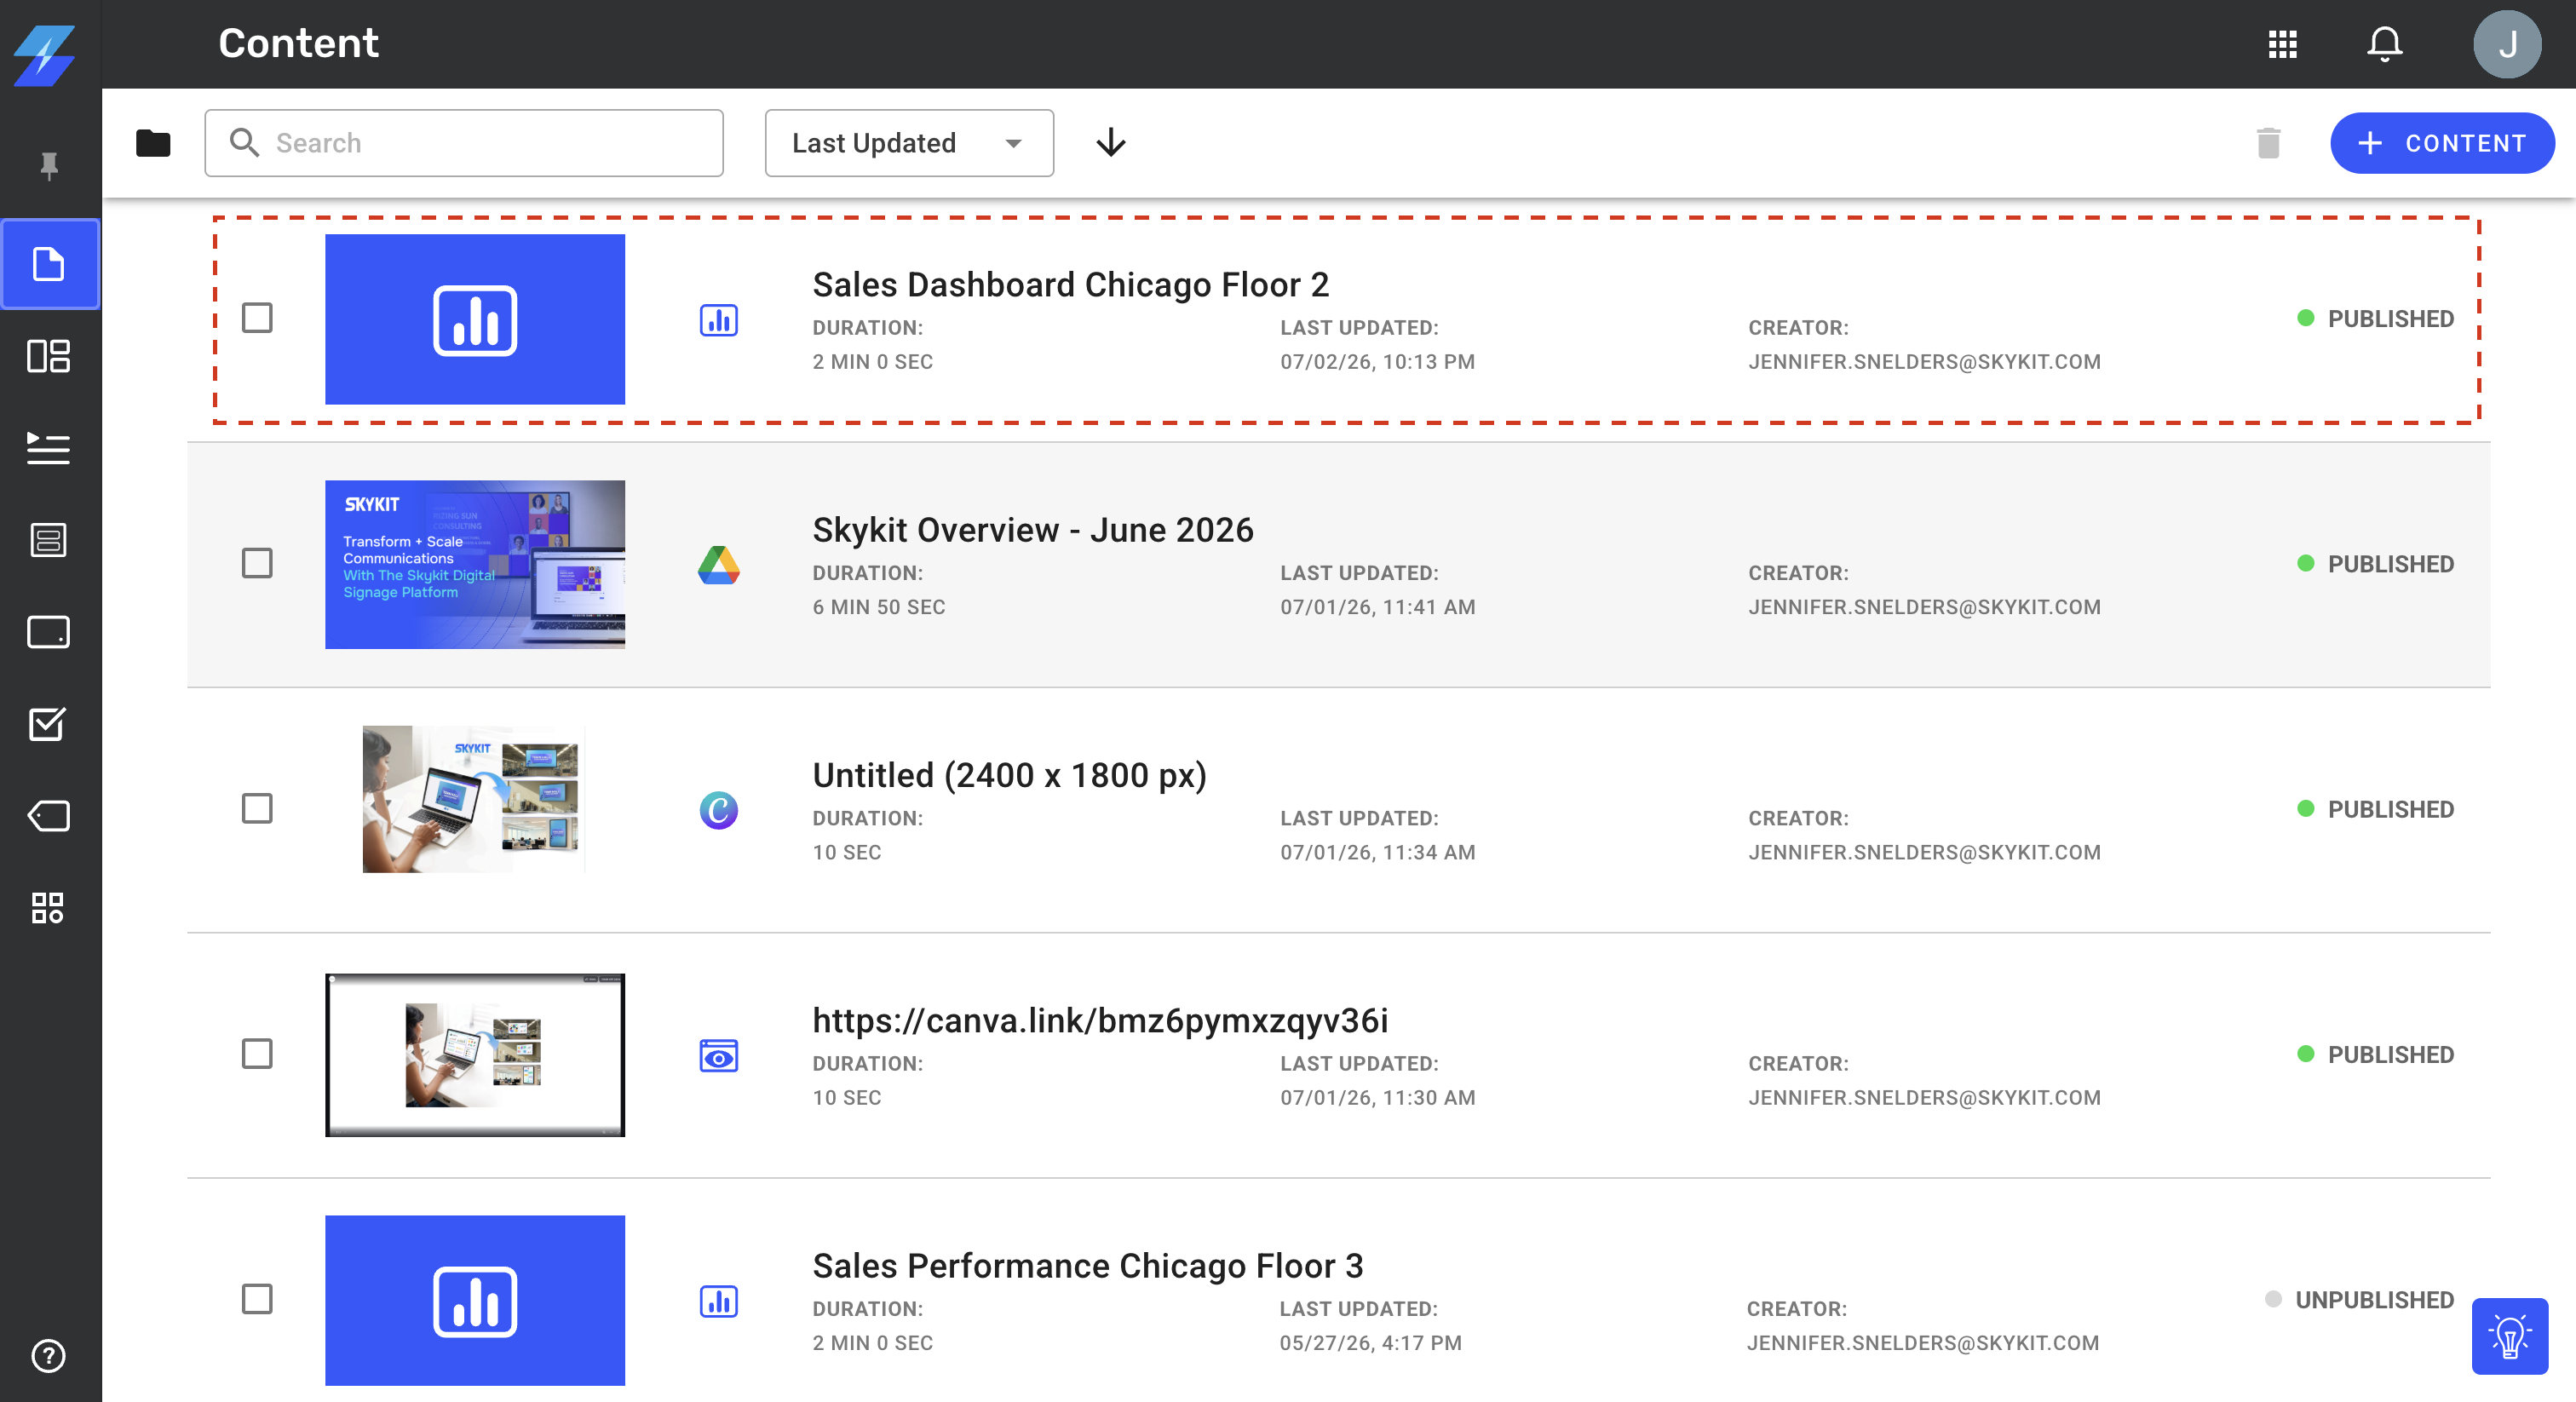Click thumbnail of Skykit Overview presentation

coord(475,565)
